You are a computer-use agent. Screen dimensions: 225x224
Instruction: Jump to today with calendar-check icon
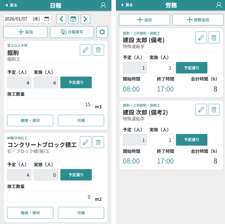tap(73, 19)
